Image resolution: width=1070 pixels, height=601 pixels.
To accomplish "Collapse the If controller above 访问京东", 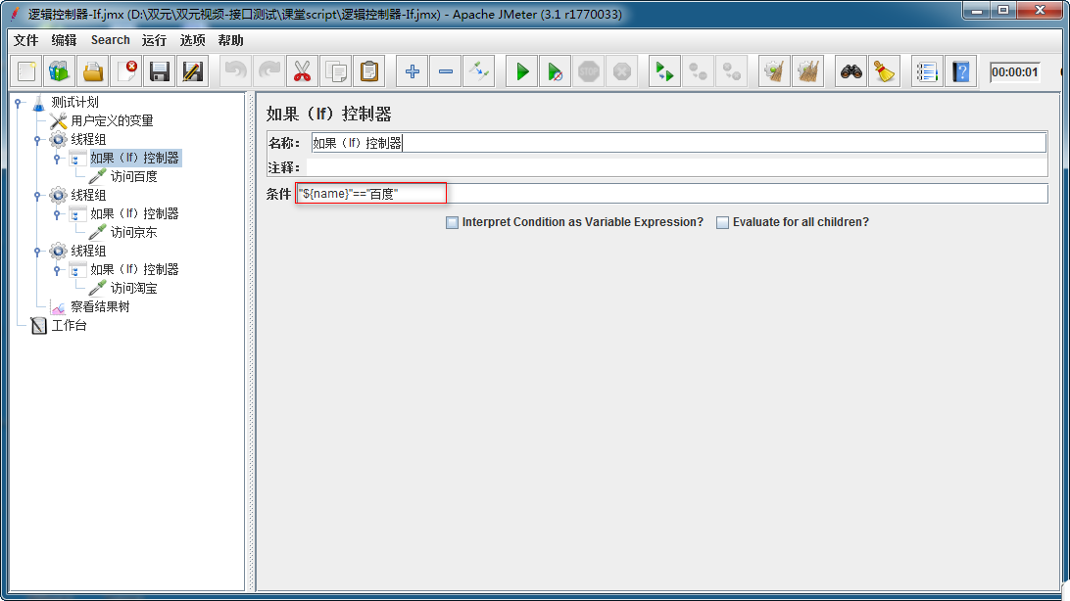I will click(57, 214).
